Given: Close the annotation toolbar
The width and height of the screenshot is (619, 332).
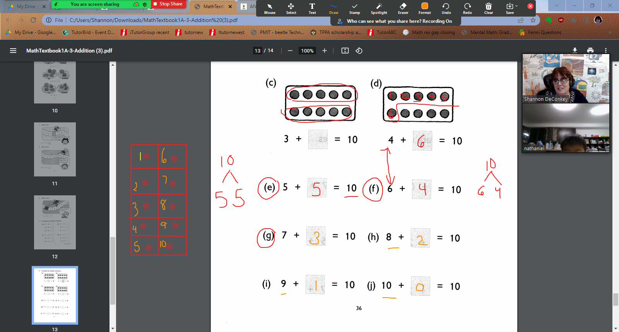Looking at the screenshot, I should coord(530,6).
